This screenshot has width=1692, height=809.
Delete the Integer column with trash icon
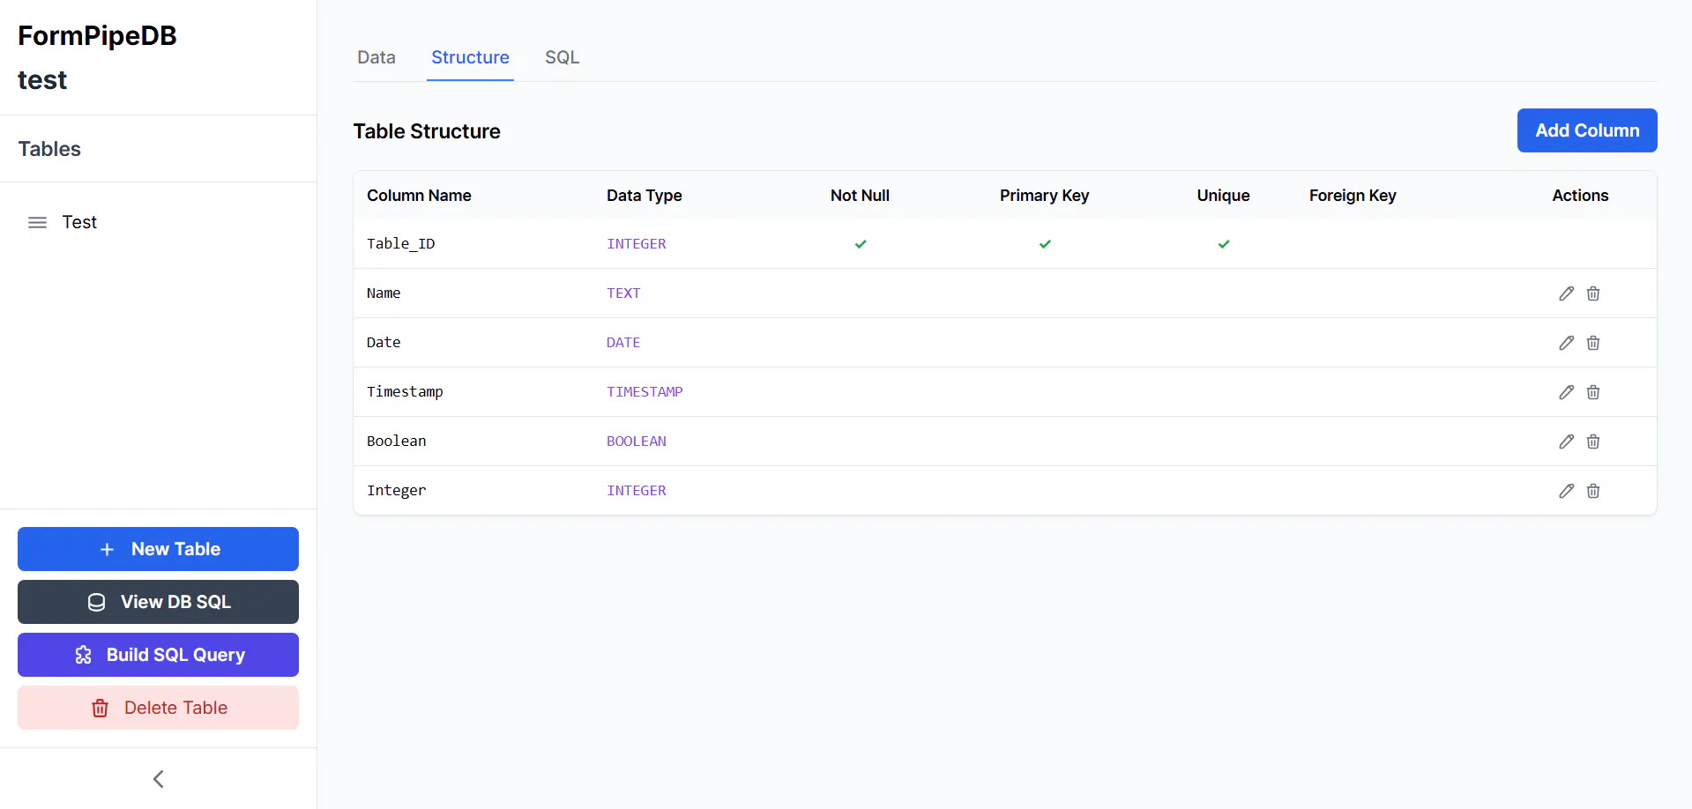[1593, 491]
